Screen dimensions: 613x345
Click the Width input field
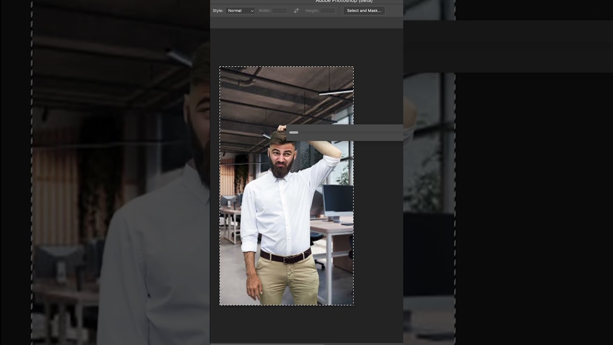pos(280,11)
